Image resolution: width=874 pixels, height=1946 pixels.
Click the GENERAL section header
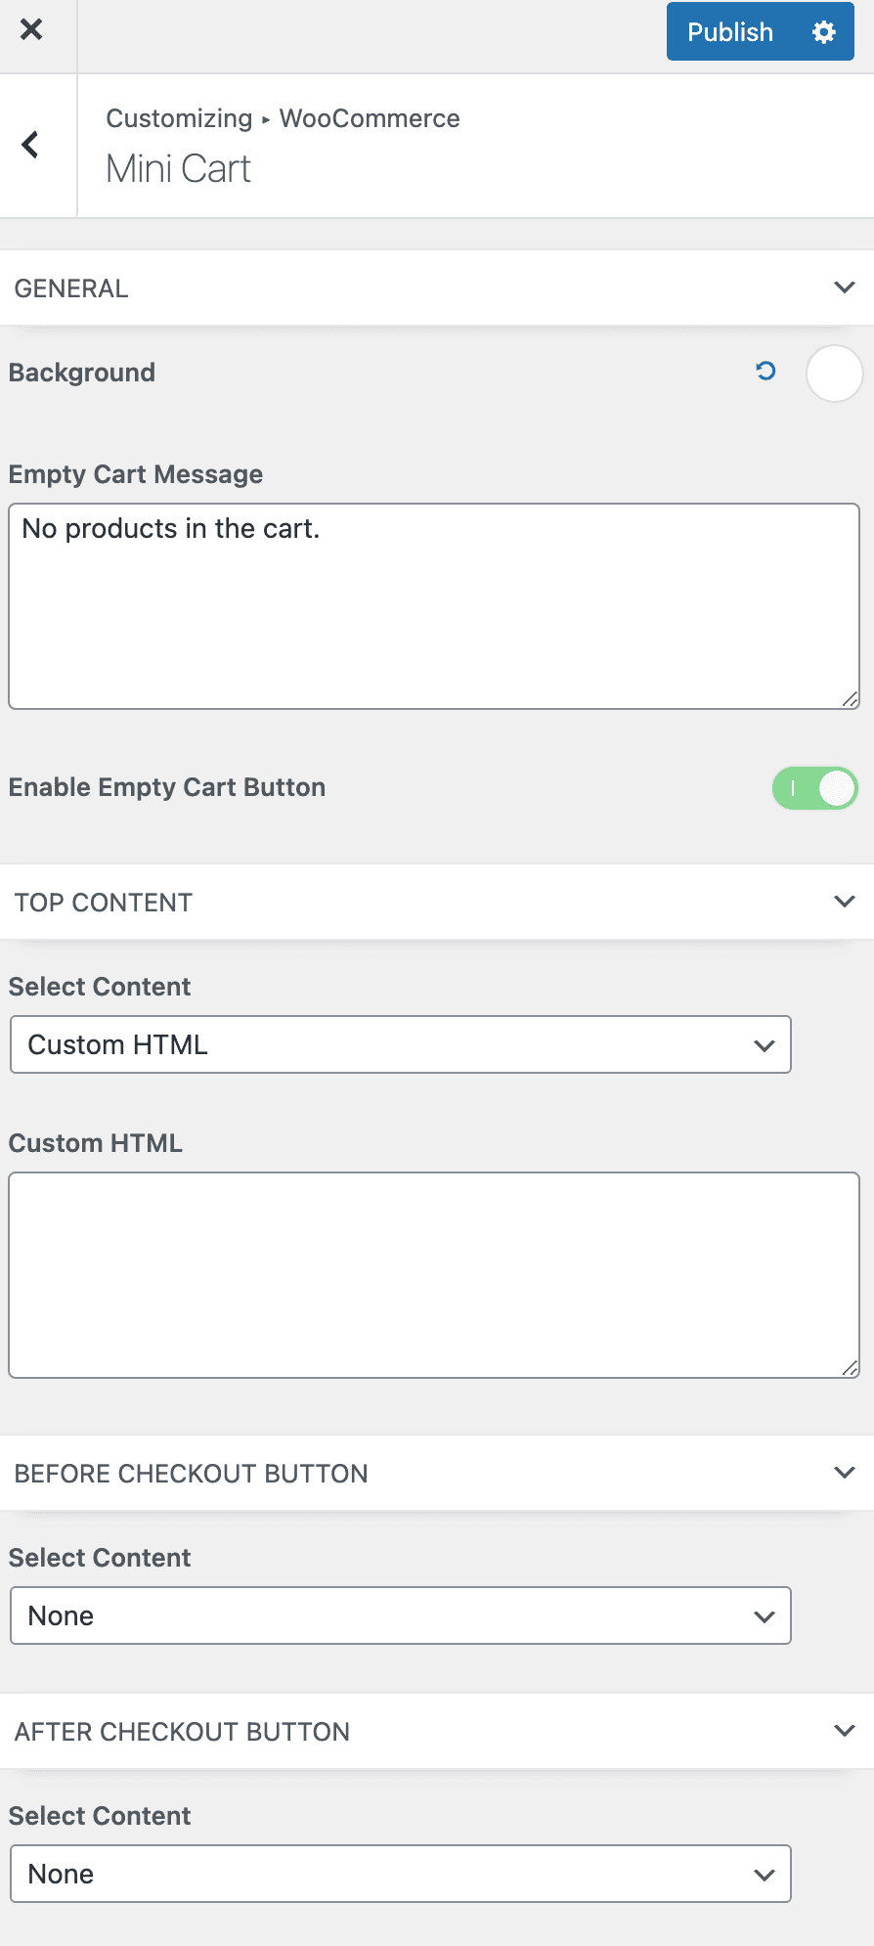coord(437,287)
